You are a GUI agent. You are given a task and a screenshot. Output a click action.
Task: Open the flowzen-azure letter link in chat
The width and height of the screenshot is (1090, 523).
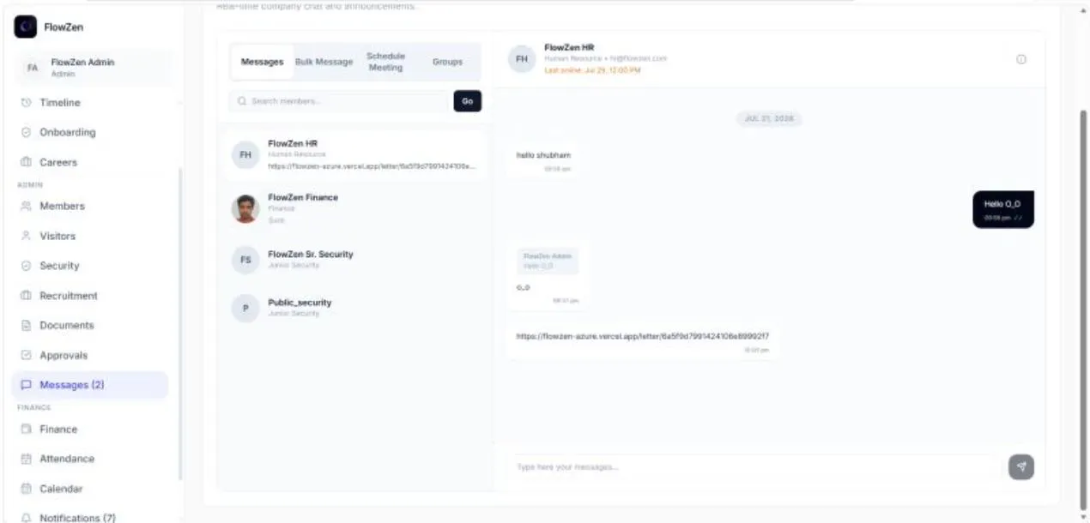pyautogui.click(x=643, y=336)
